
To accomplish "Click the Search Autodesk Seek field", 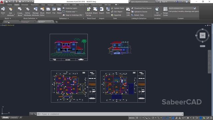I will coord(181,8).
